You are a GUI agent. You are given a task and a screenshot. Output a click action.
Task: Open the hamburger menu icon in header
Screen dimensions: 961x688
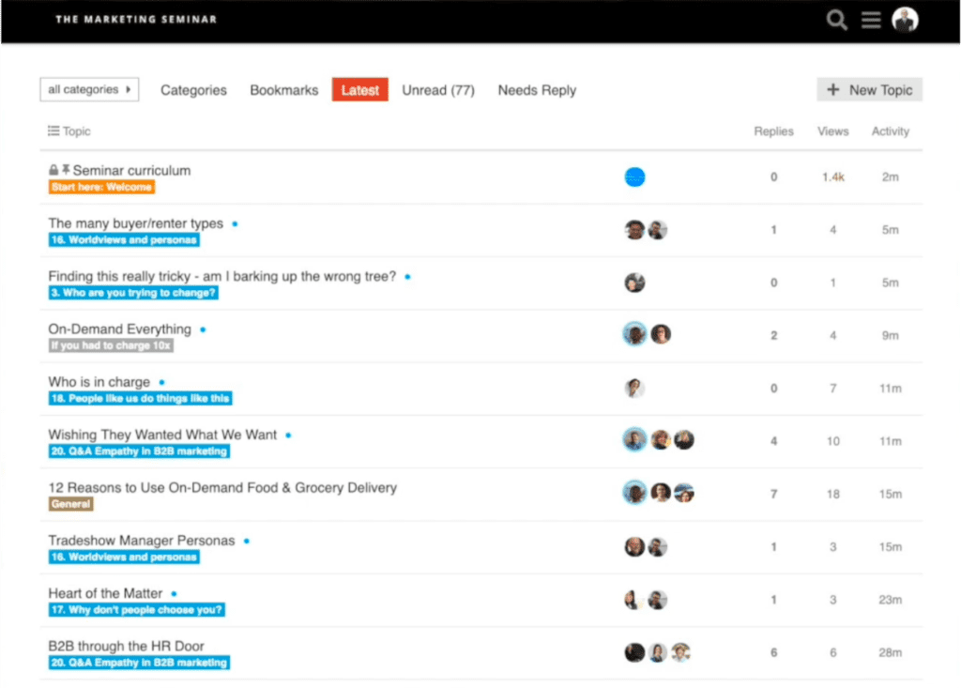coord(871,20)
